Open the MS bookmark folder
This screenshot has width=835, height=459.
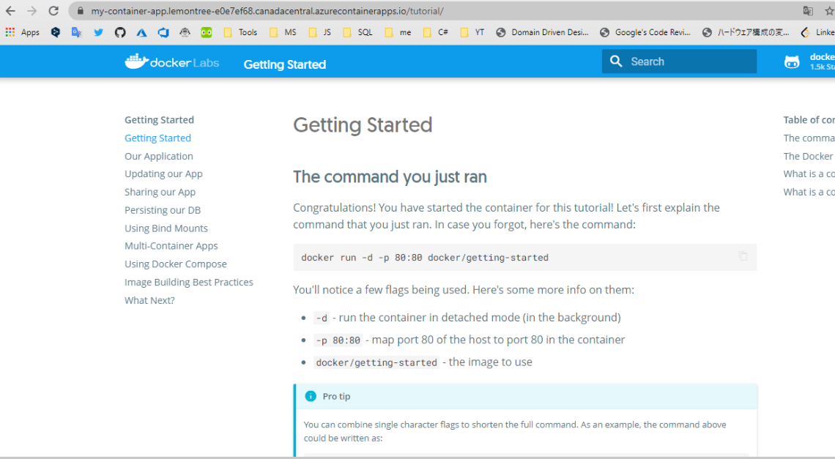tap(283, 32)
